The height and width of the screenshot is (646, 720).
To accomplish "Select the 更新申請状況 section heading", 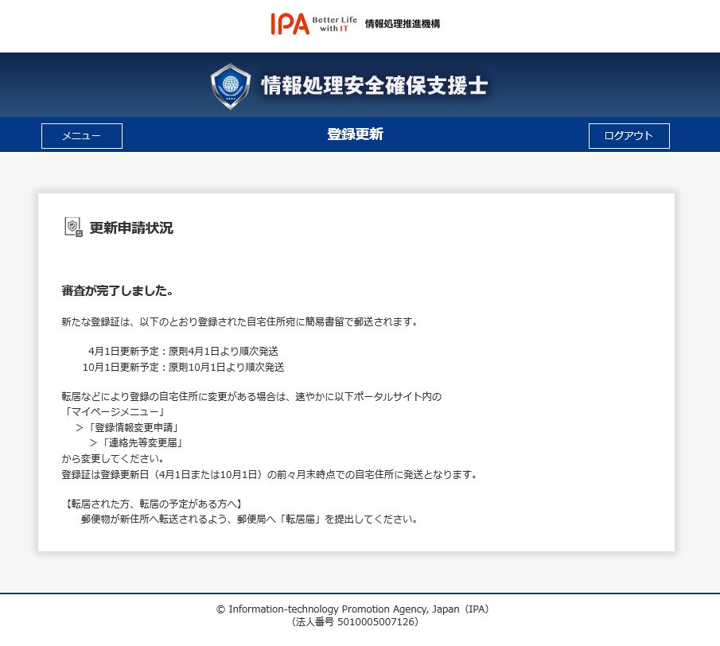I will point(131,228).
